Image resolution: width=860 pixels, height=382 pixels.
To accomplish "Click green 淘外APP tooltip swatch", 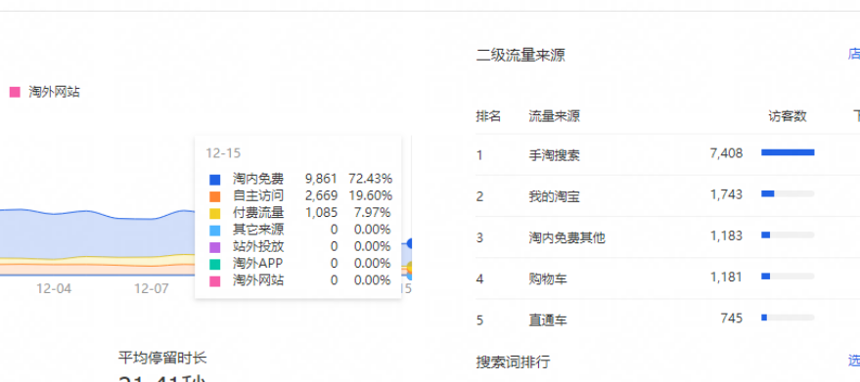I will 214,265.
